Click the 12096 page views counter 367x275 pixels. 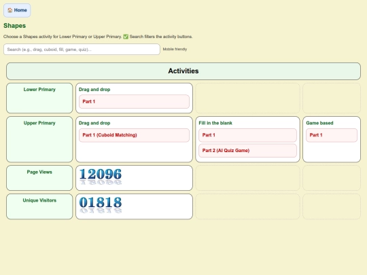click(x=101, y=177)
